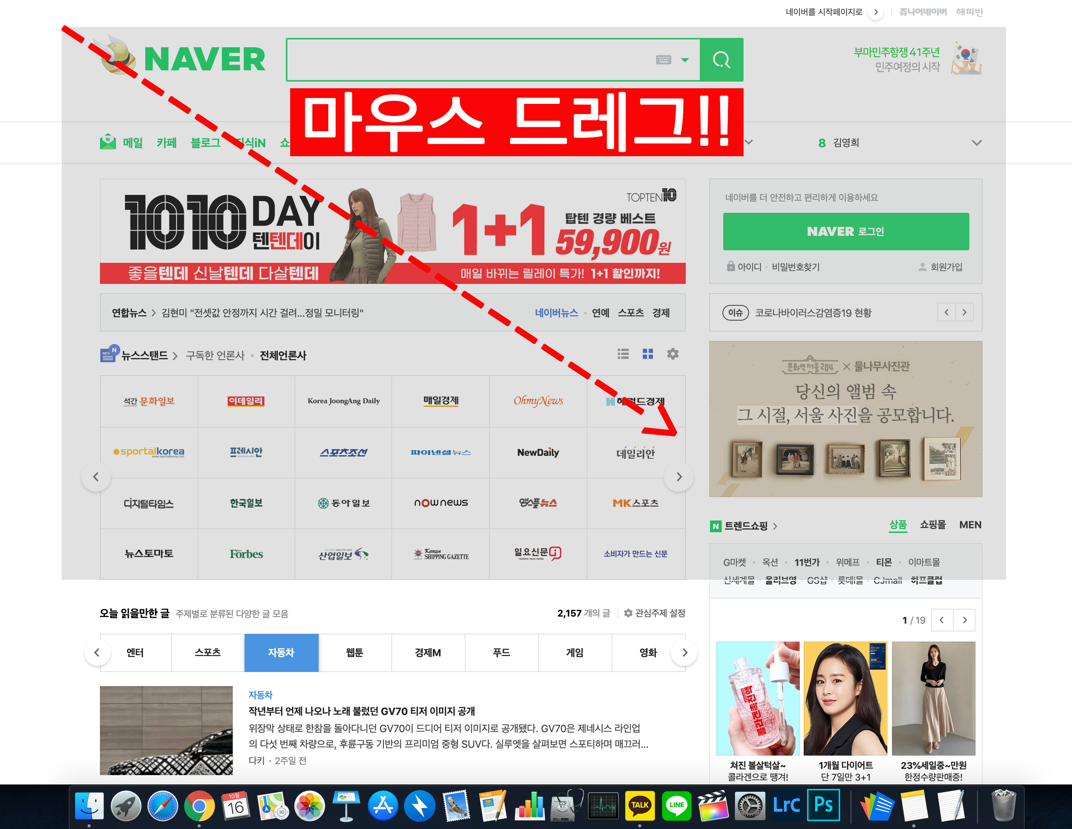The width and height of the screenshot is (1072, 829).
Task: Open newsstand settings gear icon
Action: click(672, 354)
